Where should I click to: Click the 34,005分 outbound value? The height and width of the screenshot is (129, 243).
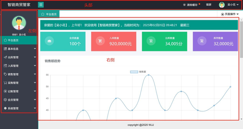pyautogui.click(x=174, y=44)
